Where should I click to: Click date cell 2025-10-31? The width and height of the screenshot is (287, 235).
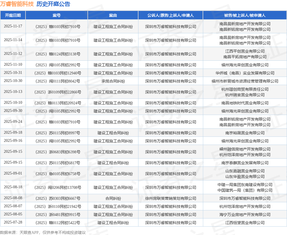pos(13,72)
